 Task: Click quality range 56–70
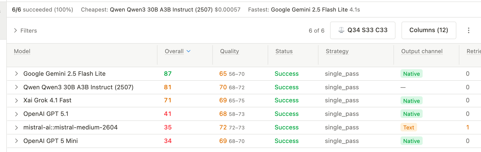[237, 74]
